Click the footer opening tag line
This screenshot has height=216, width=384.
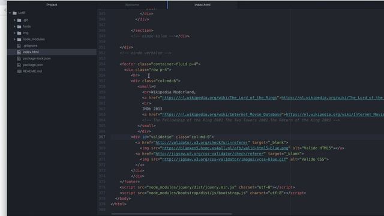(160, 64)
